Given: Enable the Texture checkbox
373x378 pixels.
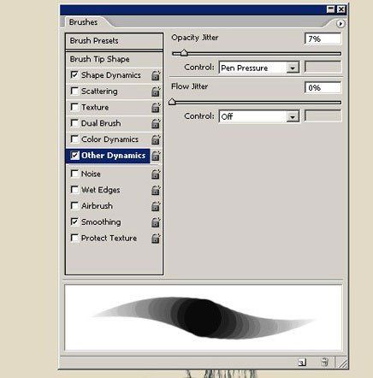Looking at the screenshot, I should pos(74,107).
